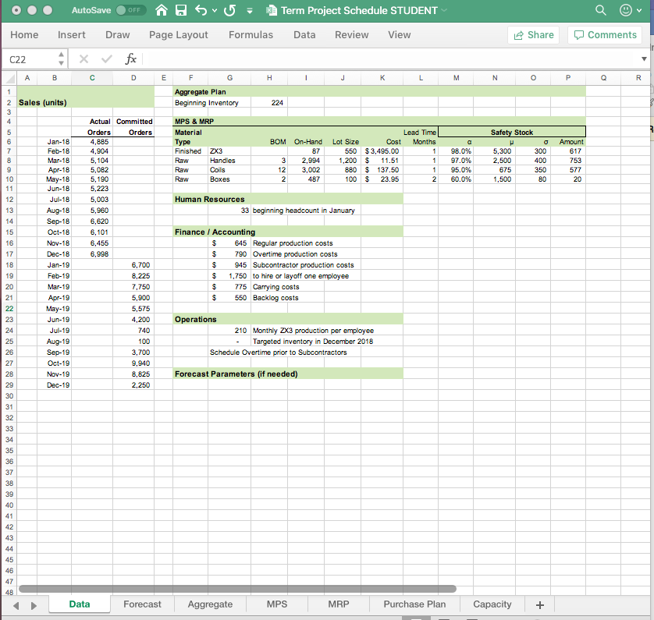Click the smiley feedback icon
This screenshot has width=654, height=620.
click(x=624, y=10)
